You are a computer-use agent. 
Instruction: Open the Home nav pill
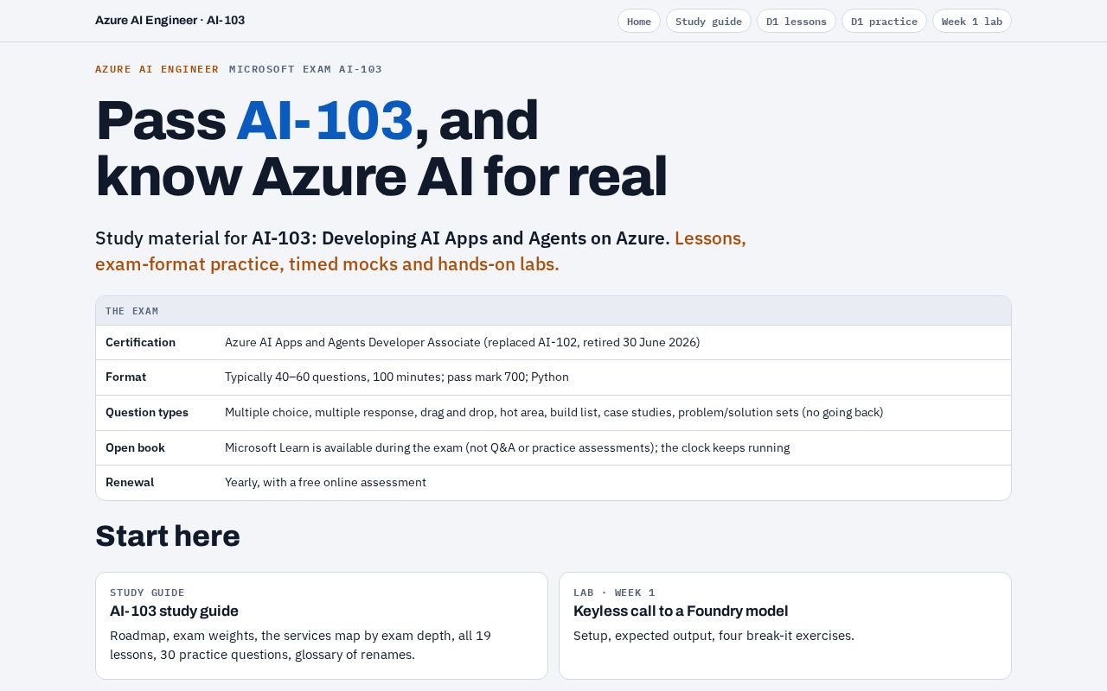(x=638, y=21)
